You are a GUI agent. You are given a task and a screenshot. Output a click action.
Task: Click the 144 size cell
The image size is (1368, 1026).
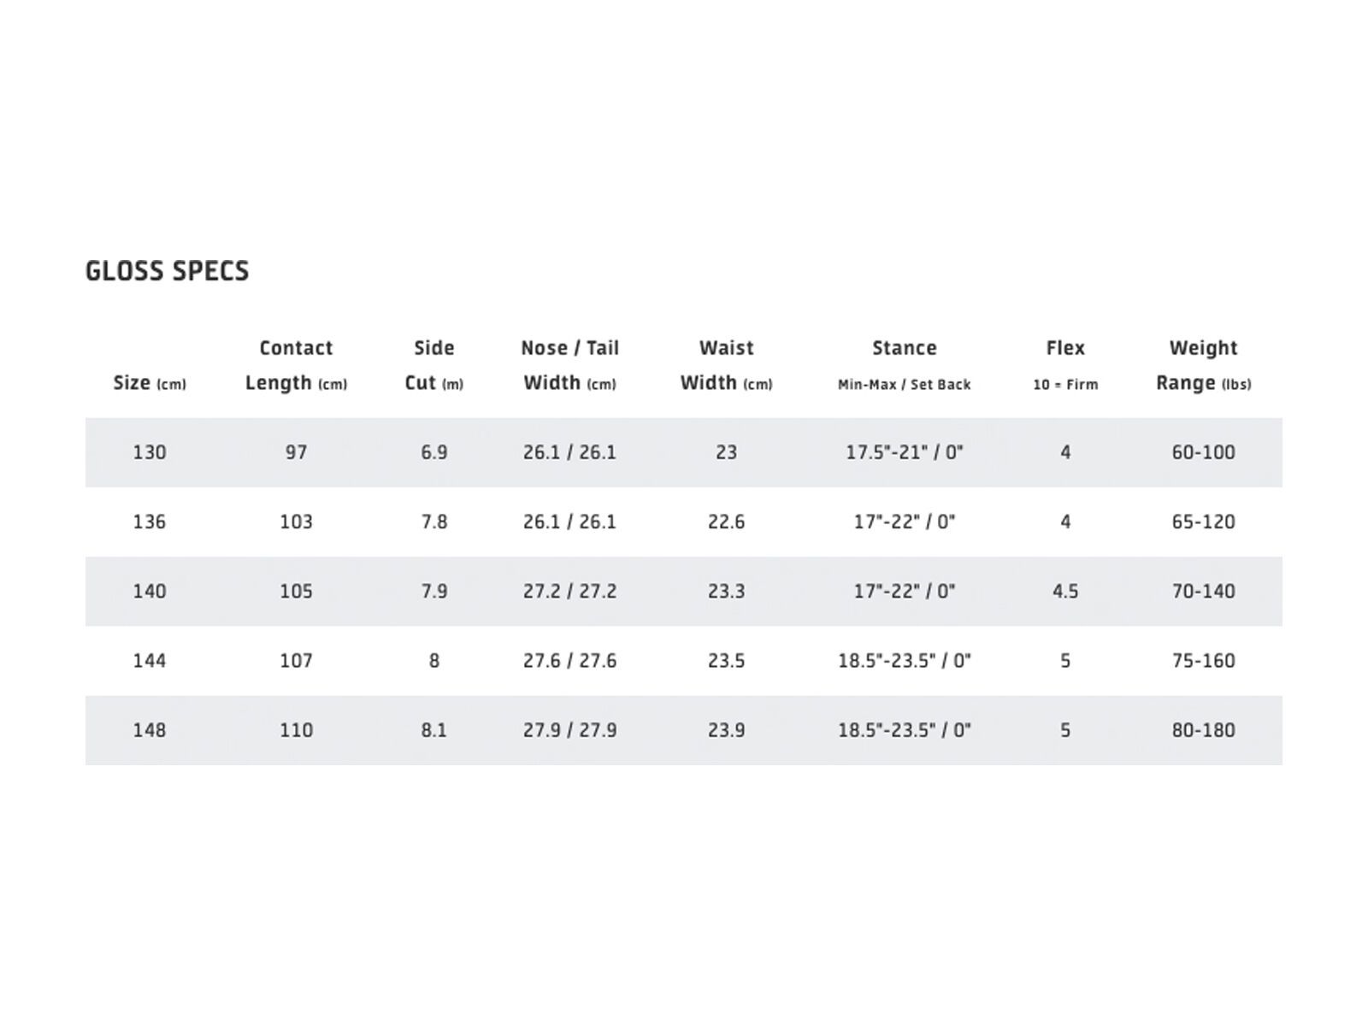coord(150,660)
